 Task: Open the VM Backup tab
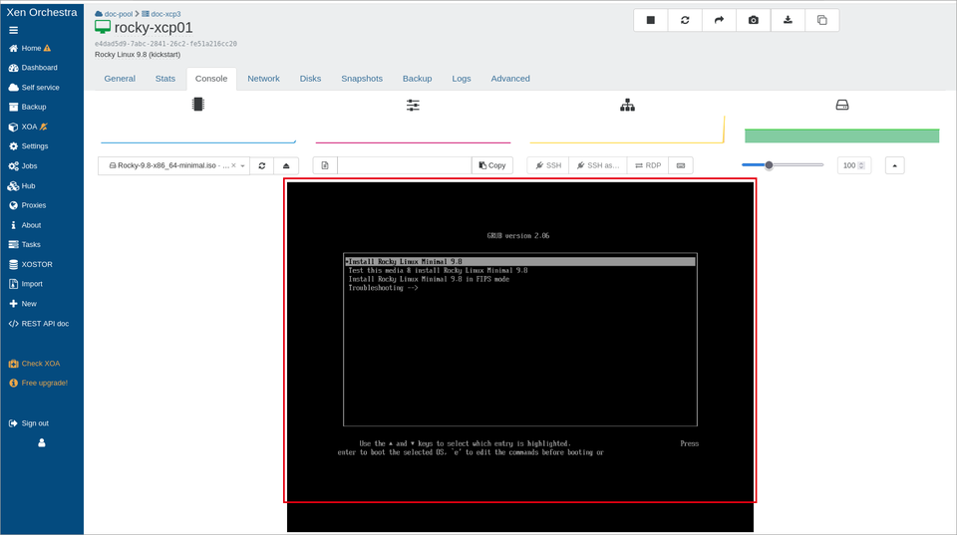pos(417,79)
